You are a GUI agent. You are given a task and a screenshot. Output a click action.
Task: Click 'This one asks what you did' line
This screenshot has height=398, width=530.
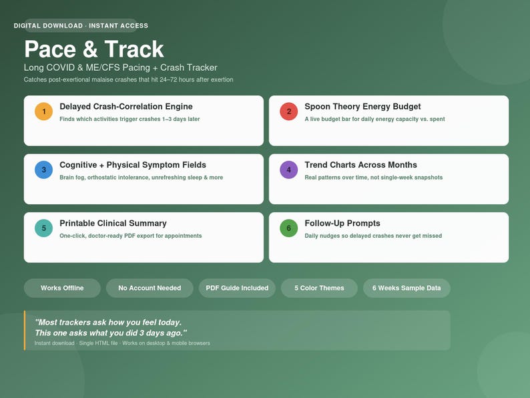(111, 333)
